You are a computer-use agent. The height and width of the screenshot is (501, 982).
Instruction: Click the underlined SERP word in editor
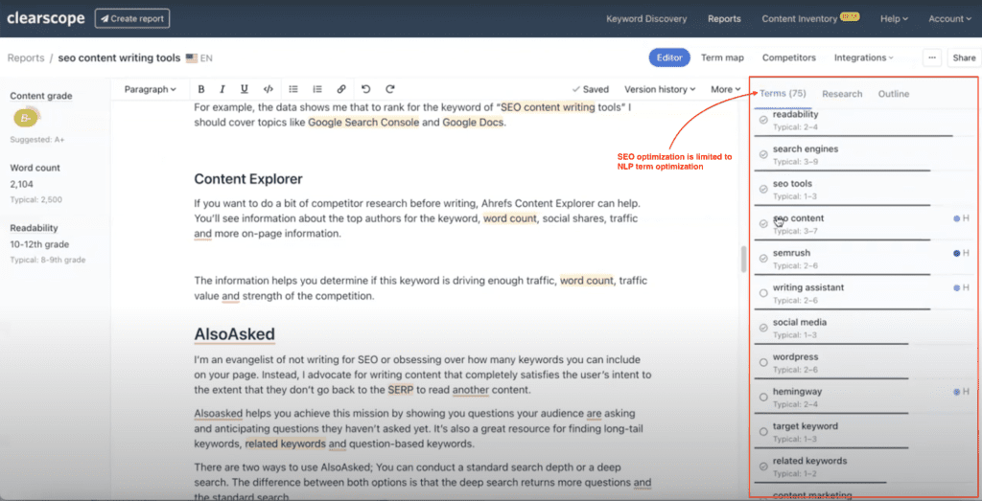pyautogui.click(x=400, y=390)
